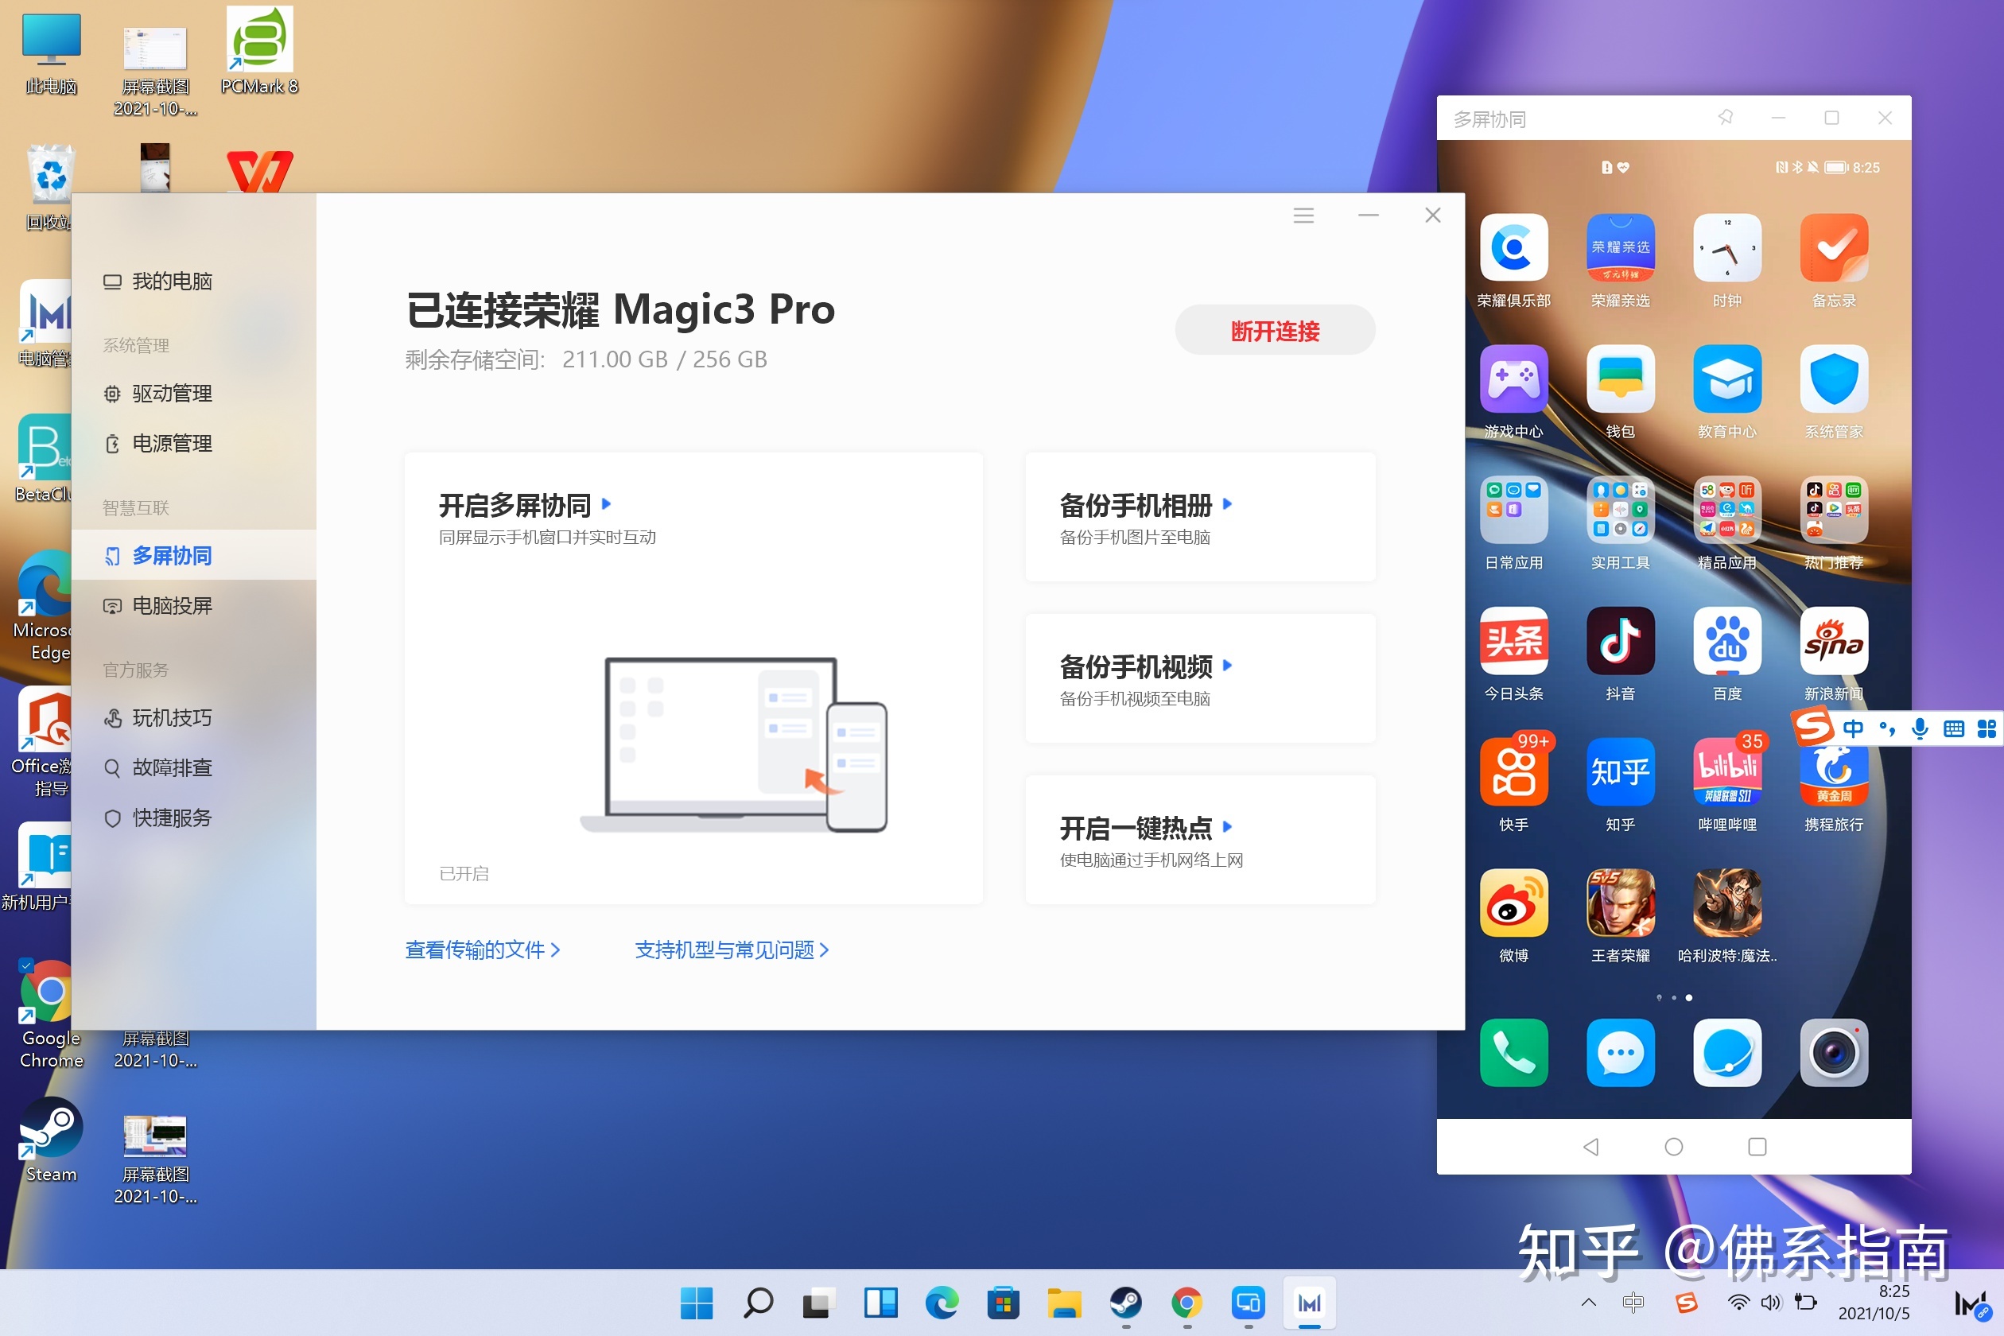This screenshot has width=2004, height=1336.
Task: Toggle Sogou voice input microphone
Action: tap(1920, 728)
